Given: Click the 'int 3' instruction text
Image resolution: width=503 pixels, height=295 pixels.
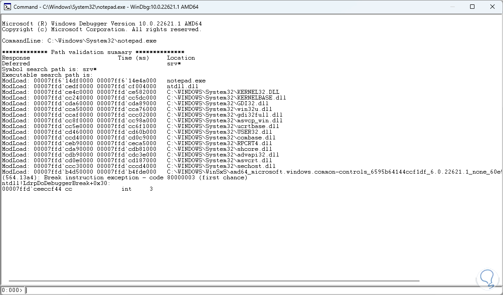Looking at the screenshot, I should tap(137, 189).
